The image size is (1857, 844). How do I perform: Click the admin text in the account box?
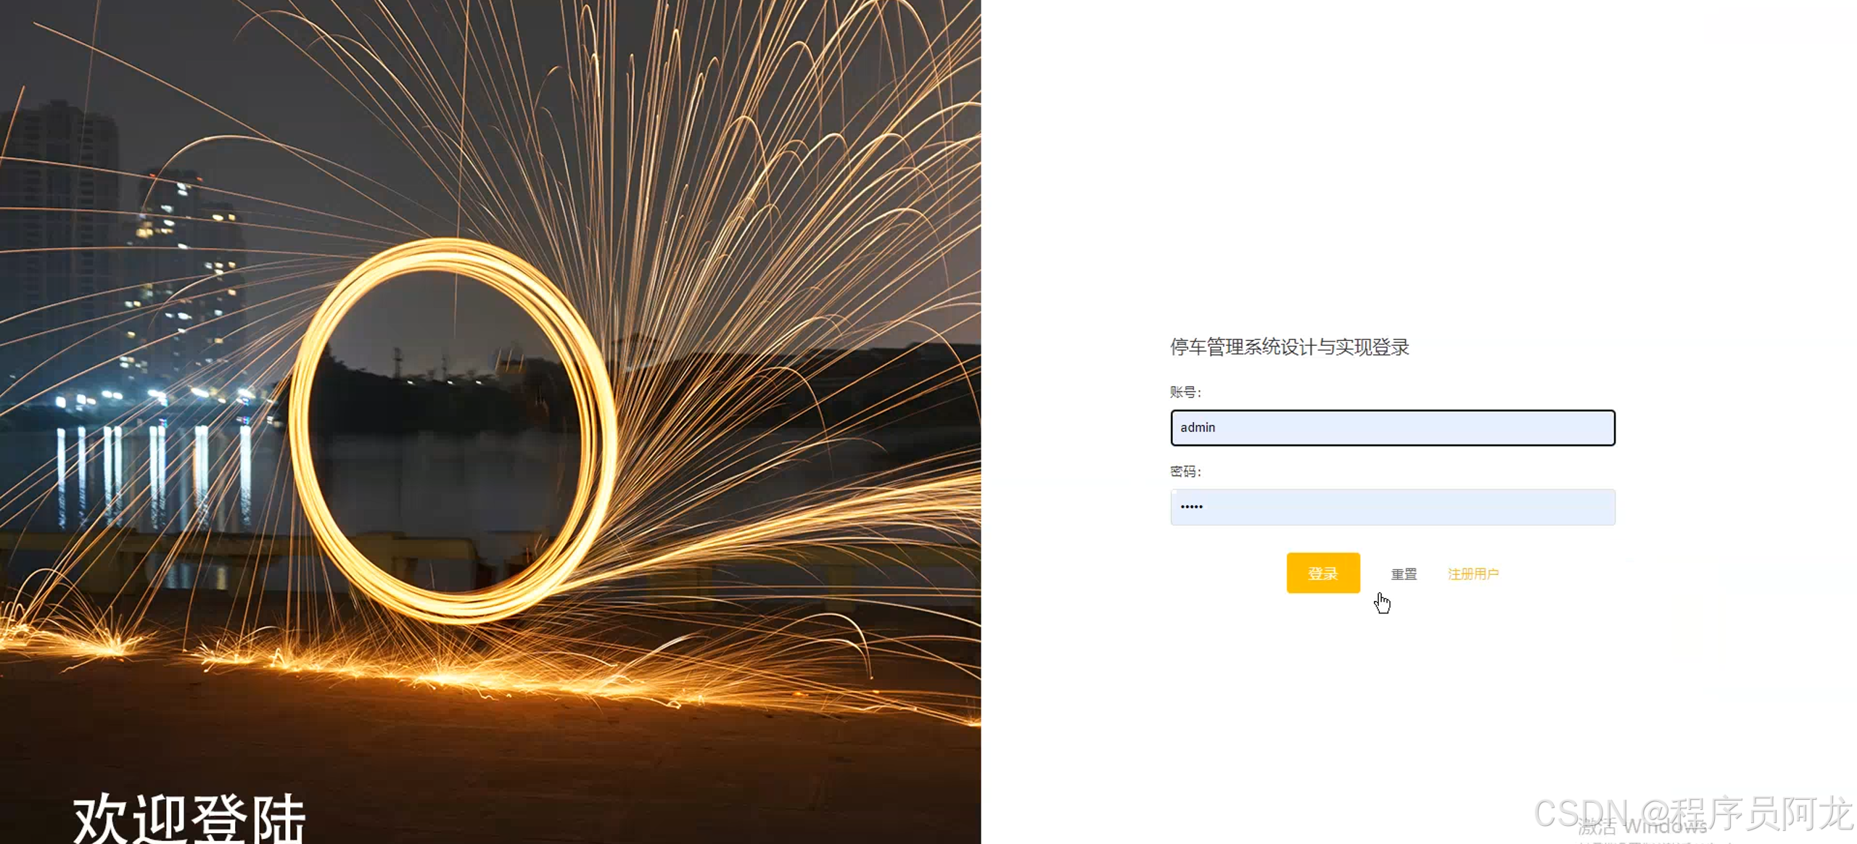pos(1198,427)
